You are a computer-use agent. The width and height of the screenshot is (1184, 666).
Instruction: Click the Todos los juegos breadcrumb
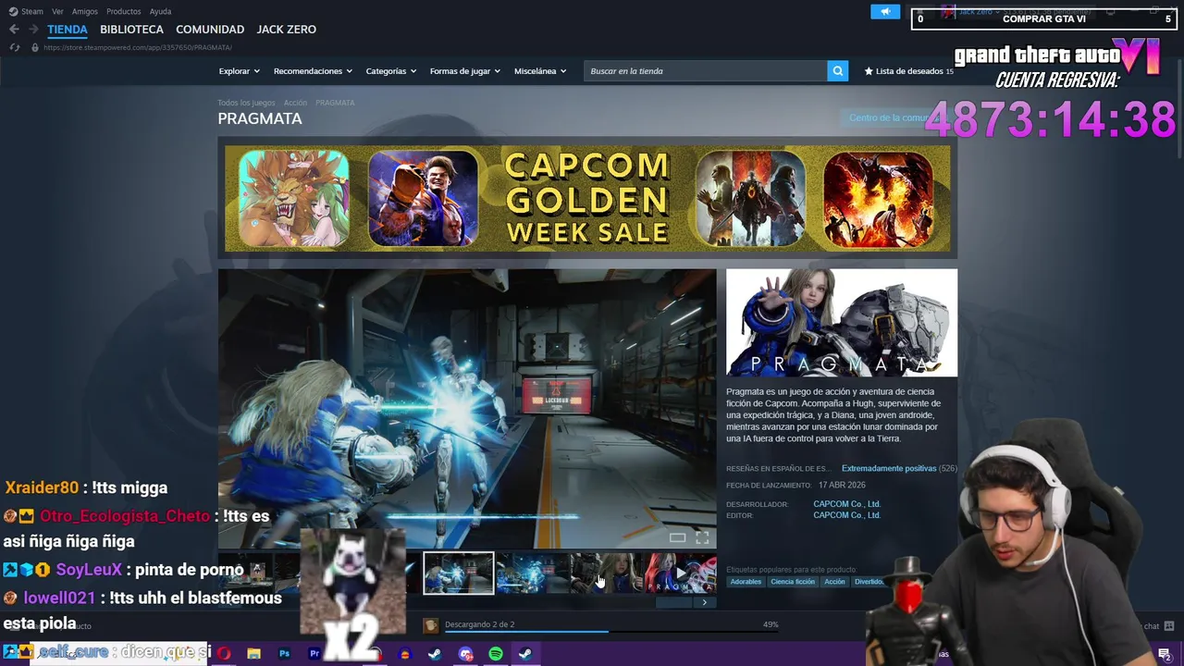[246, 103]
